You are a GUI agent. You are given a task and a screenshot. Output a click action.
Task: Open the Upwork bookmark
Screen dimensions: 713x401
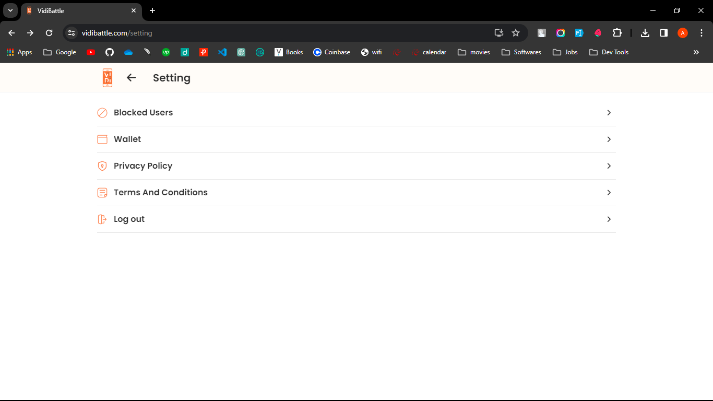(166, 52)
